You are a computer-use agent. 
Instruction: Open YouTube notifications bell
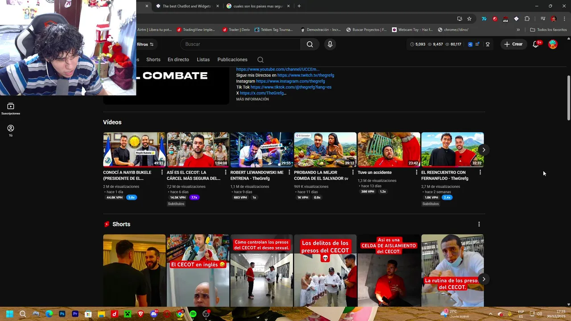pos(536,44)
